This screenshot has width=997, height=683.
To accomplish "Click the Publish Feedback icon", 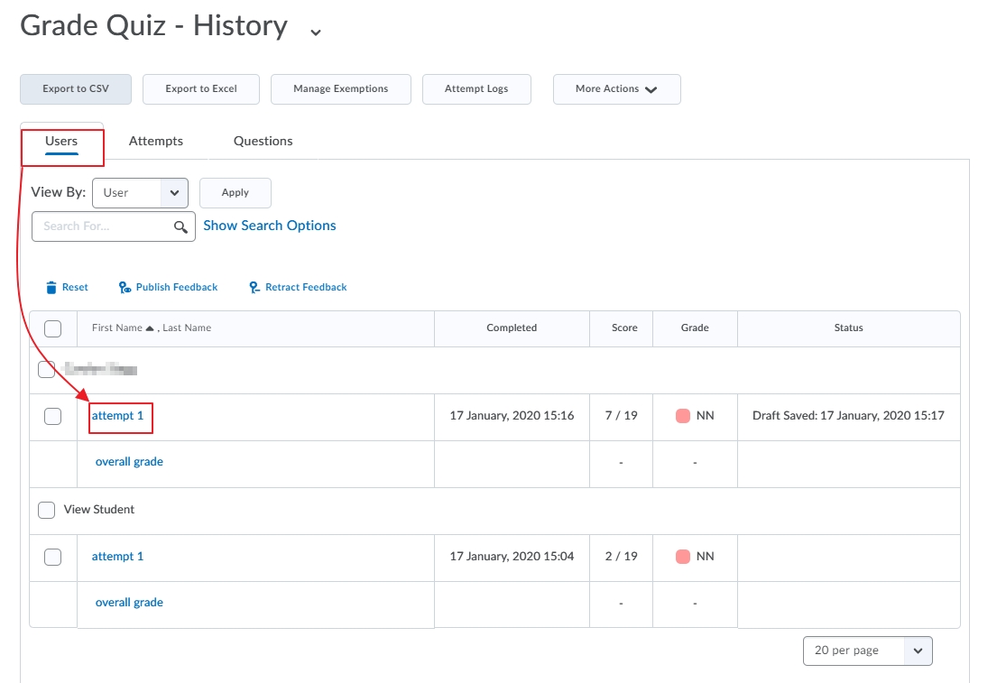I will pos(125,288).
